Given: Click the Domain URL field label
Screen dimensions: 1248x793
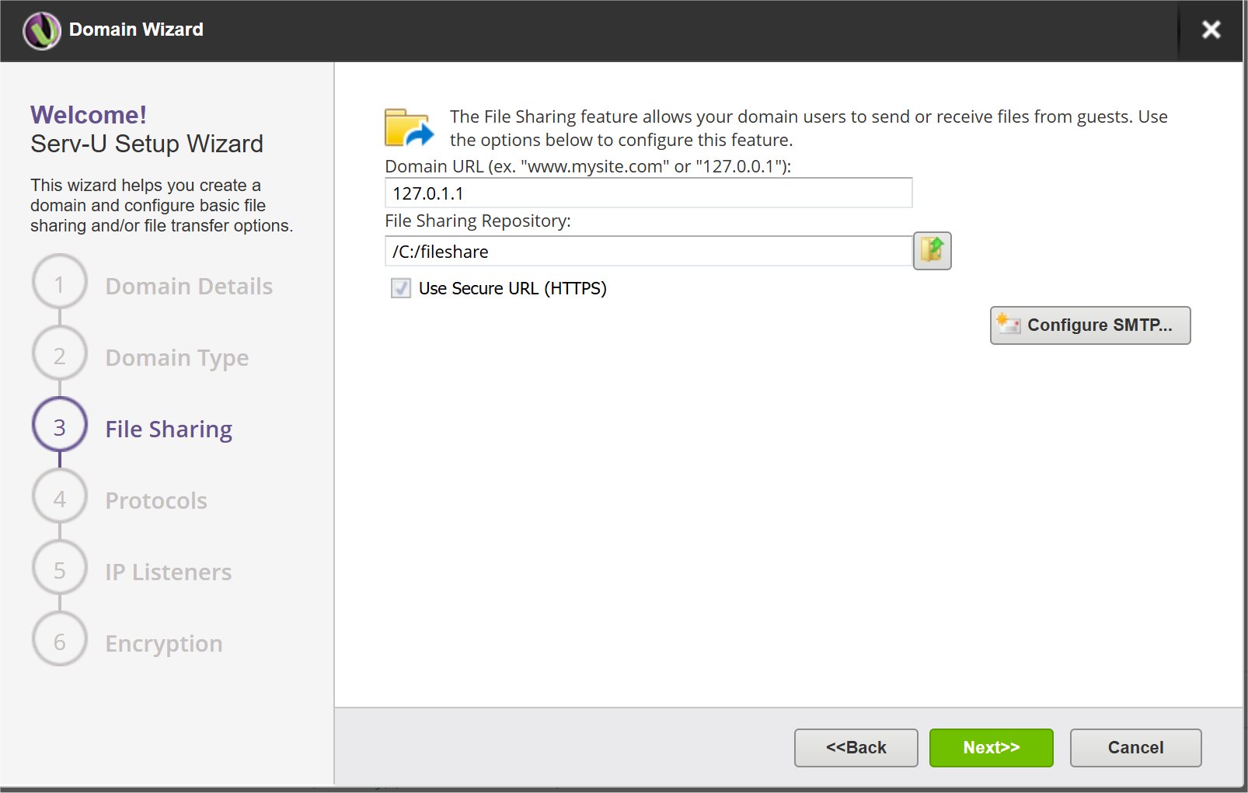Looking at the screenshot, I should point(588,166).
